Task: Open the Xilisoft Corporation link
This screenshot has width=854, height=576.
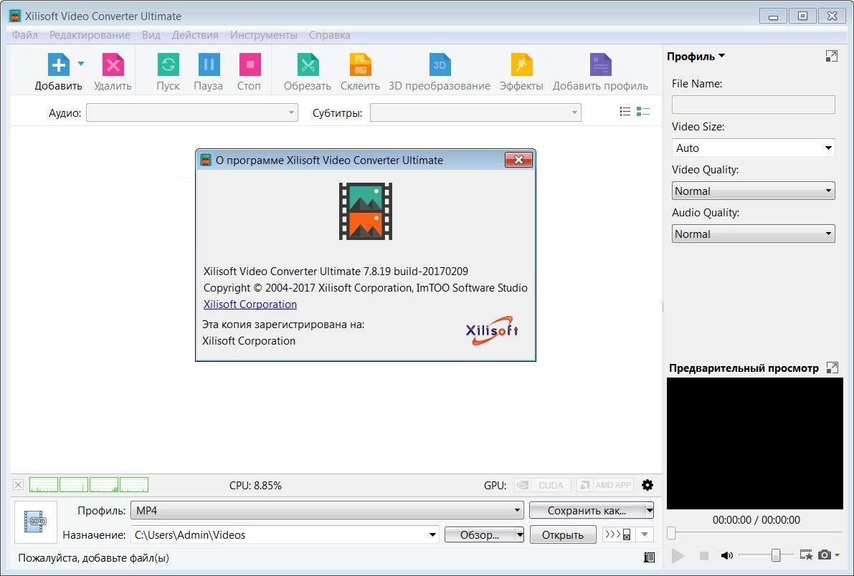Action: (x=250, y=304)
